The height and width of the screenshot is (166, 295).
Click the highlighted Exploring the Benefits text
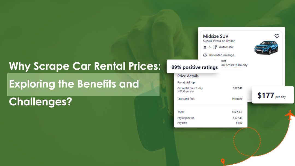coord(74,84)
